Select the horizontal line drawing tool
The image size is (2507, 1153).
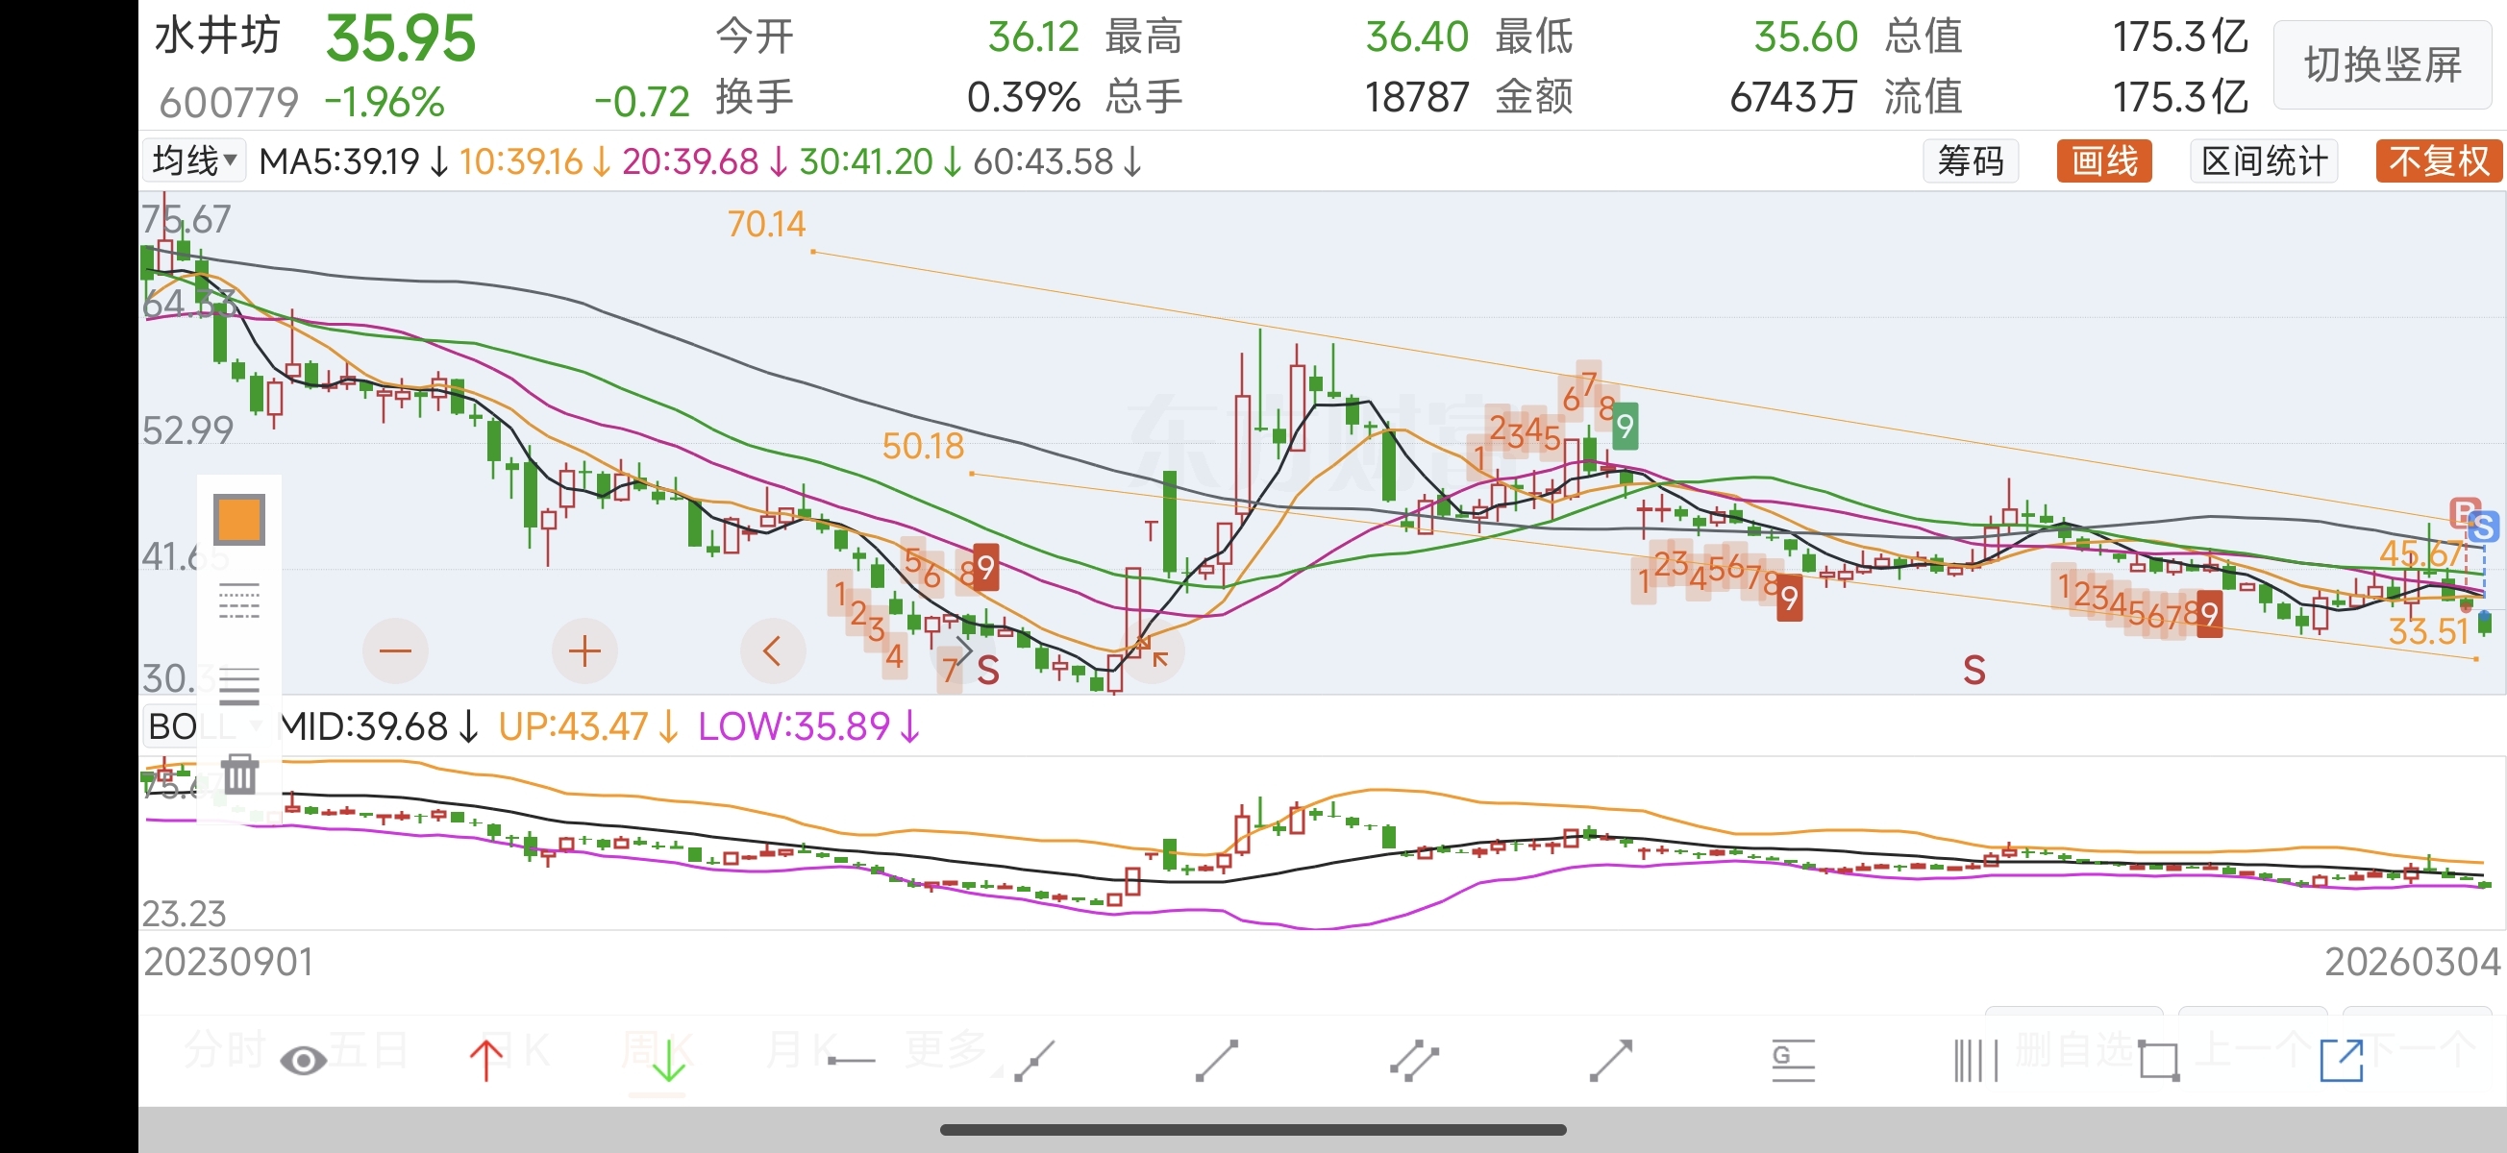(x=851, y=1061)
